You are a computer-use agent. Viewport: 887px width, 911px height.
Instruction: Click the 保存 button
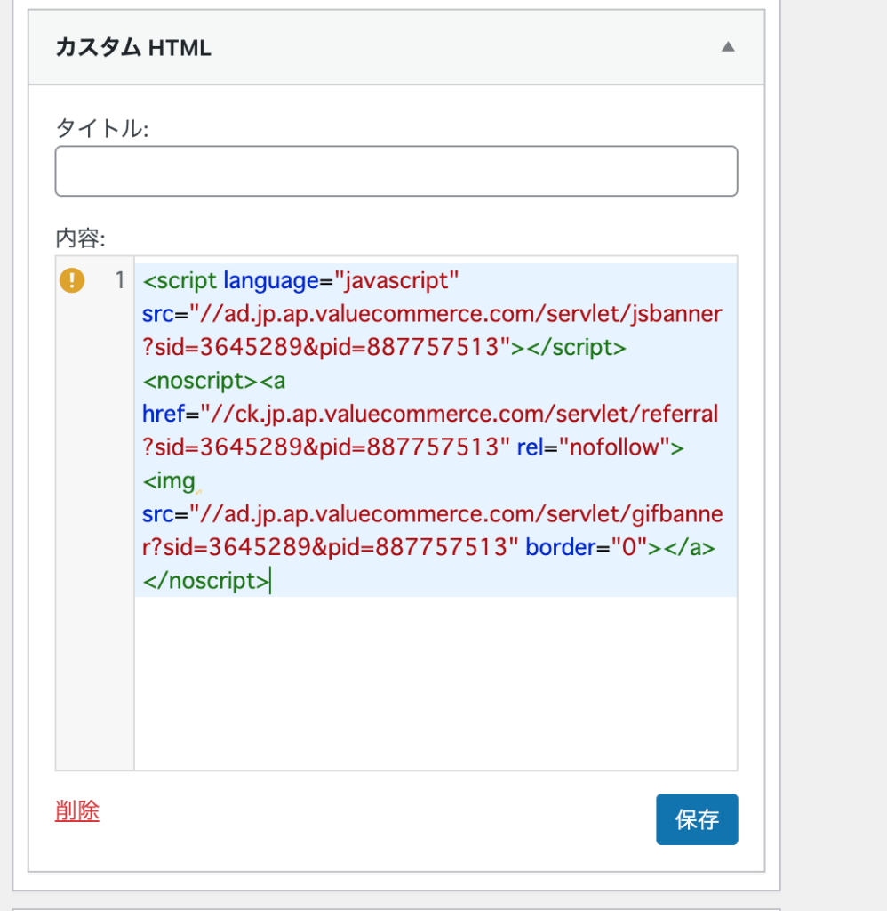coord(697,819)
